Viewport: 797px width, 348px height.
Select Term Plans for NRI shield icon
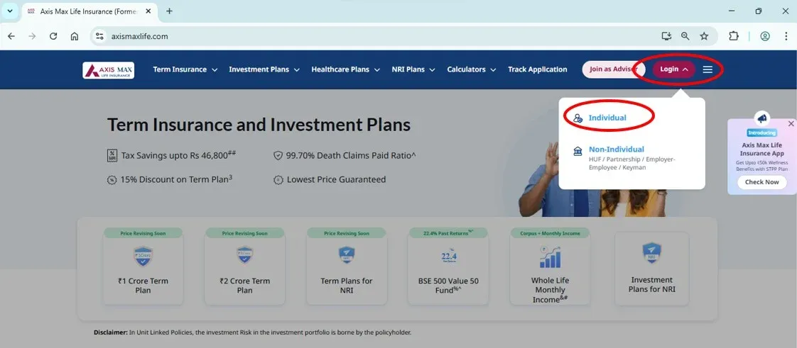[x=346, y=255]
